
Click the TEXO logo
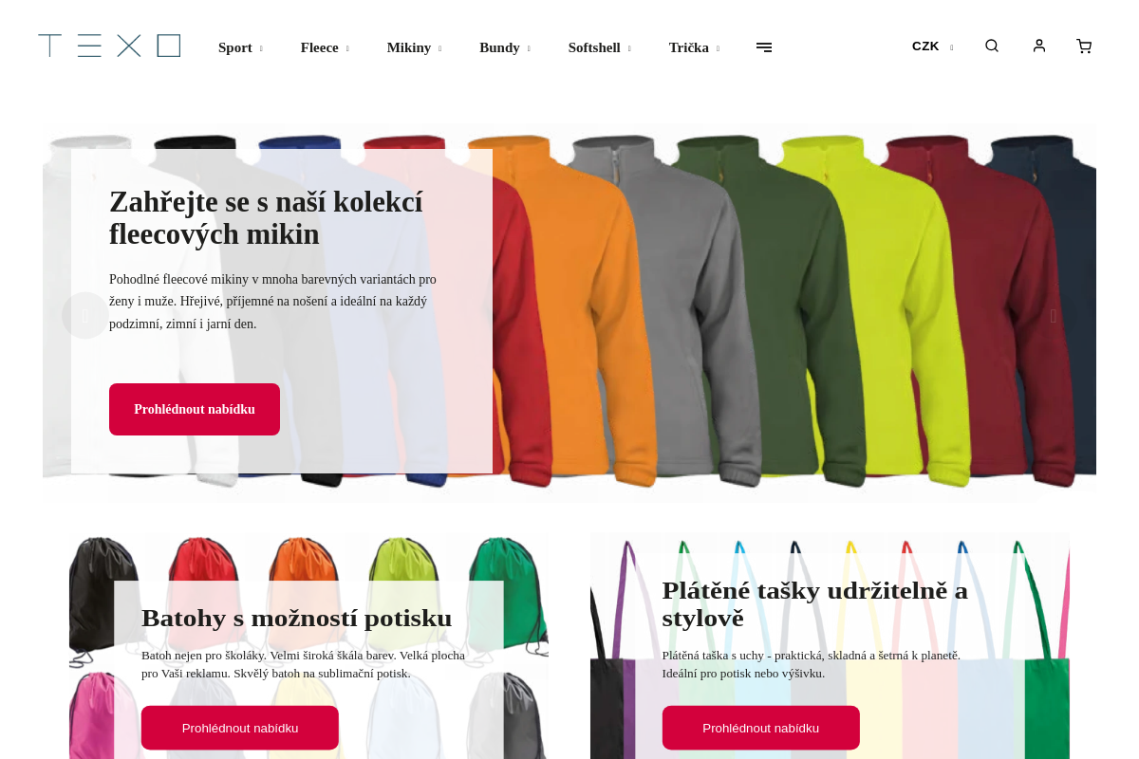(109, 46)
